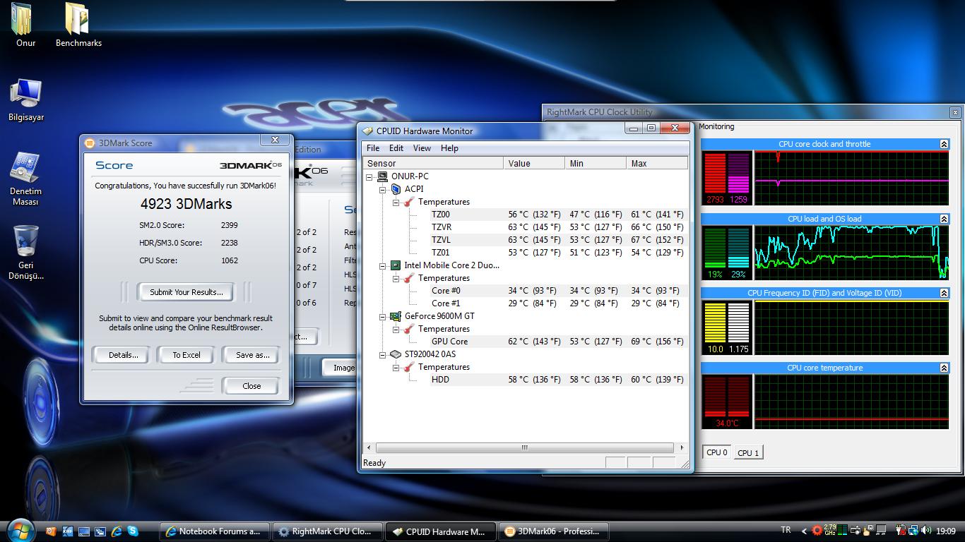Click the Windows Start orb
This screenshot has height=542, width=965.
click(20, 531)
